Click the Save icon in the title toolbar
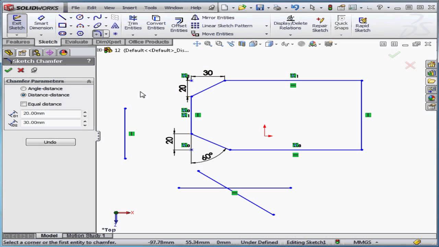Image resolution: width=439 pixels, height=247 pixels. coord(260,8)
